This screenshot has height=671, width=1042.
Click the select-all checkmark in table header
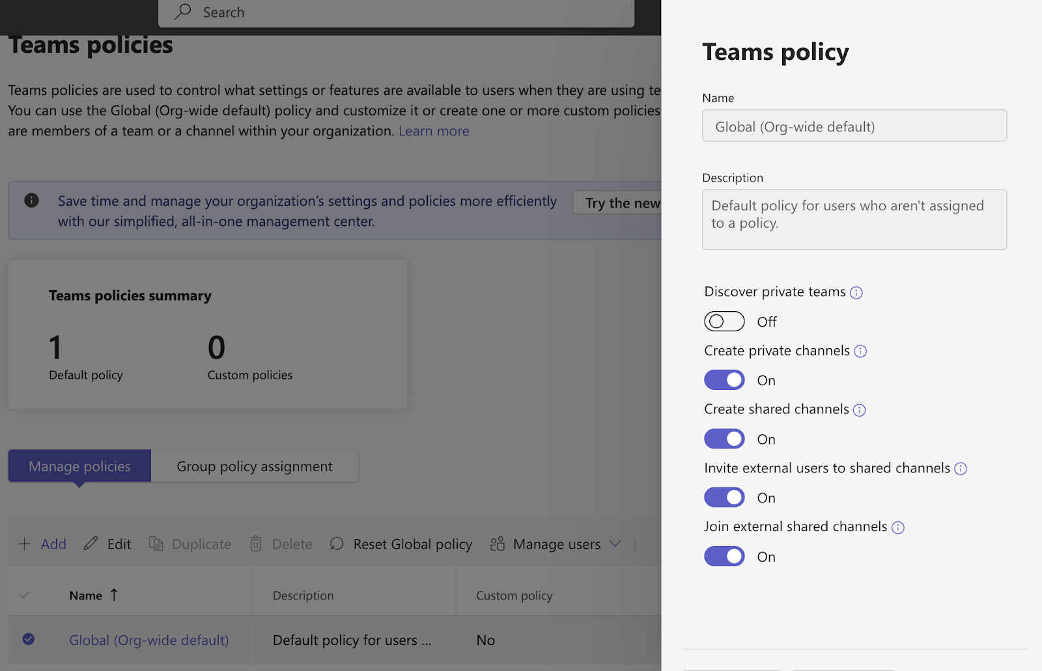pos(25,595)
